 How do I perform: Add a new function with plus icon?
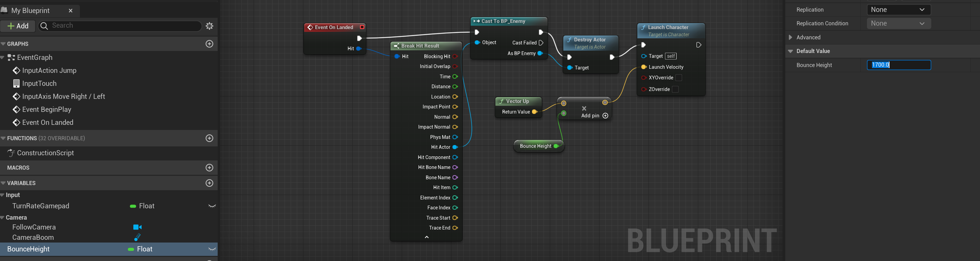(209, 138)
